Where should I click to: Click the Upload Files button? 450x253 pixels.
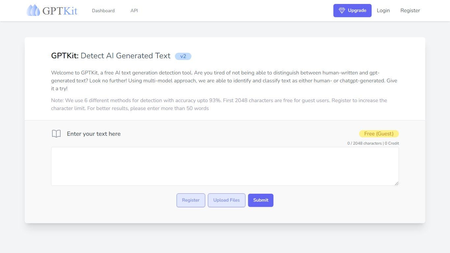[x=226, y=200]
